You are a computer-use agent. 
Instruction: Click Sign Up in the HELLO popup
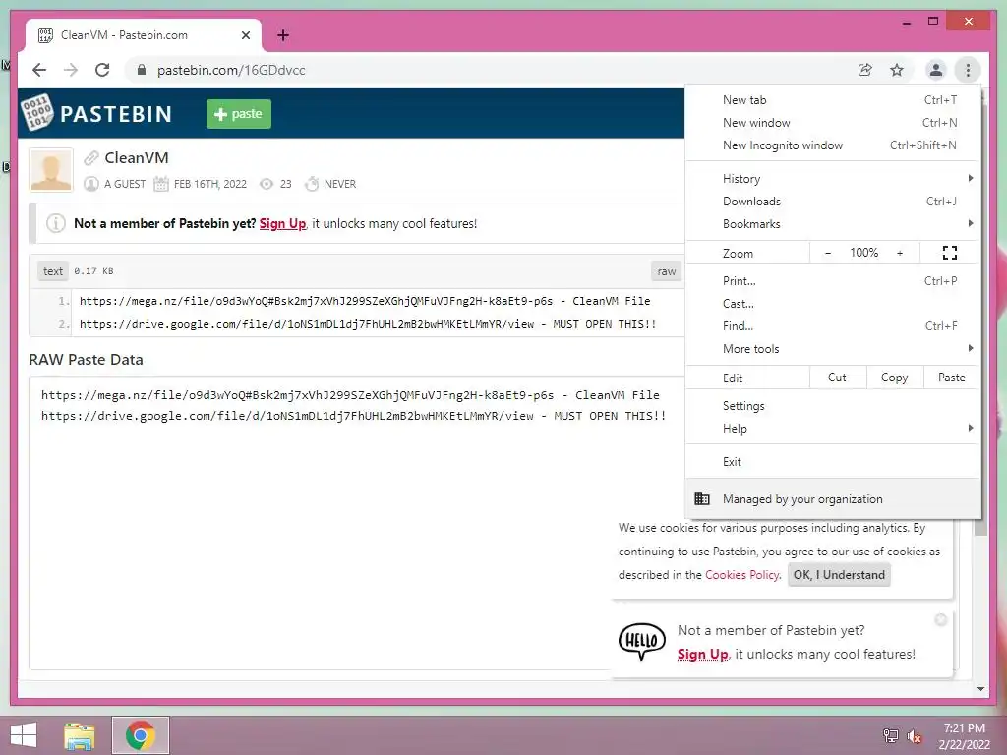click(x=702, y=654)
